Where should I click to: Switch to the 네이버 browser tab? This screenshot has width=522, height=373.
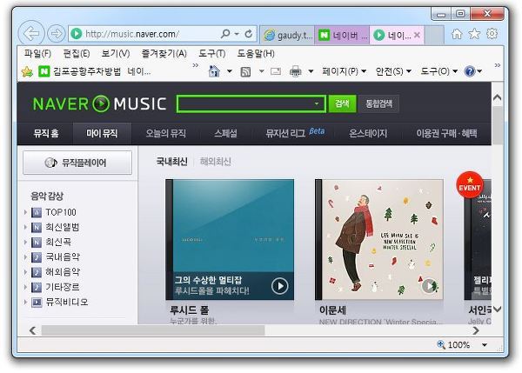pyautogui.click(x=342, y=35)
